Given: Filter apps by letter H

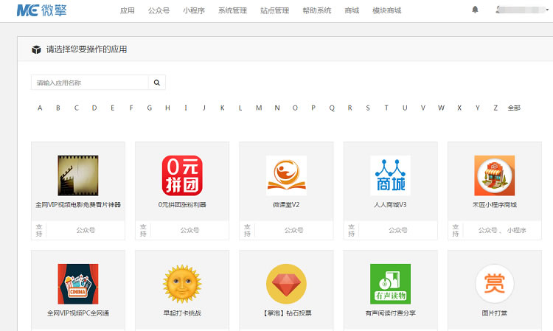Looking at the screenshot, I should coord(167,108).
